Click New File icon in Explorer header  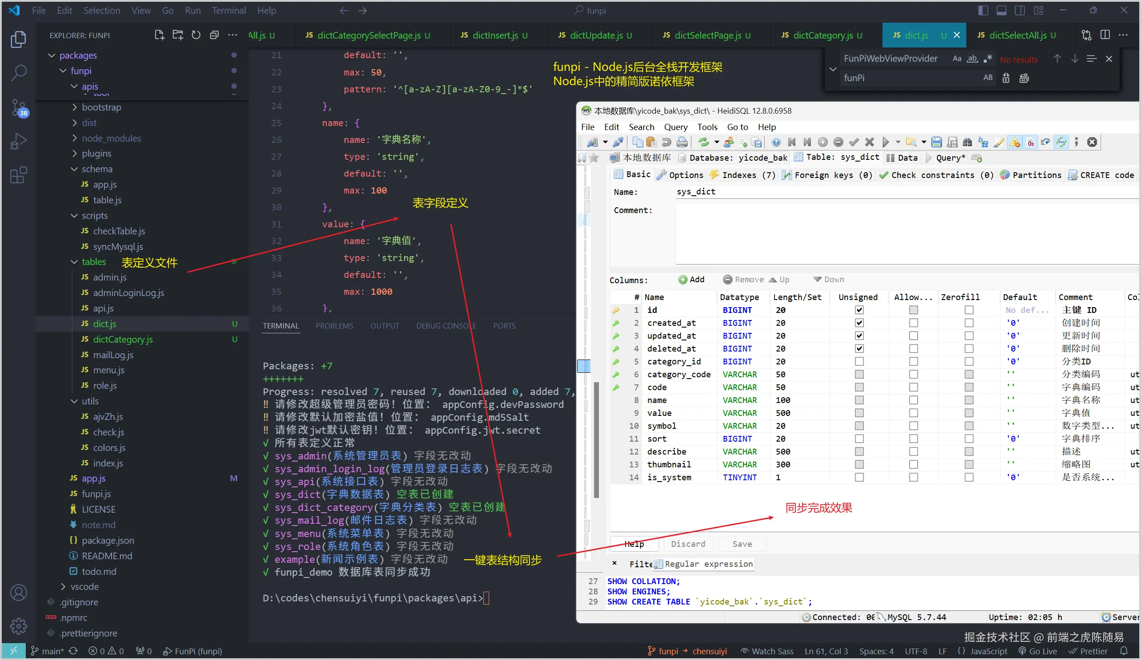click(160, 35)
